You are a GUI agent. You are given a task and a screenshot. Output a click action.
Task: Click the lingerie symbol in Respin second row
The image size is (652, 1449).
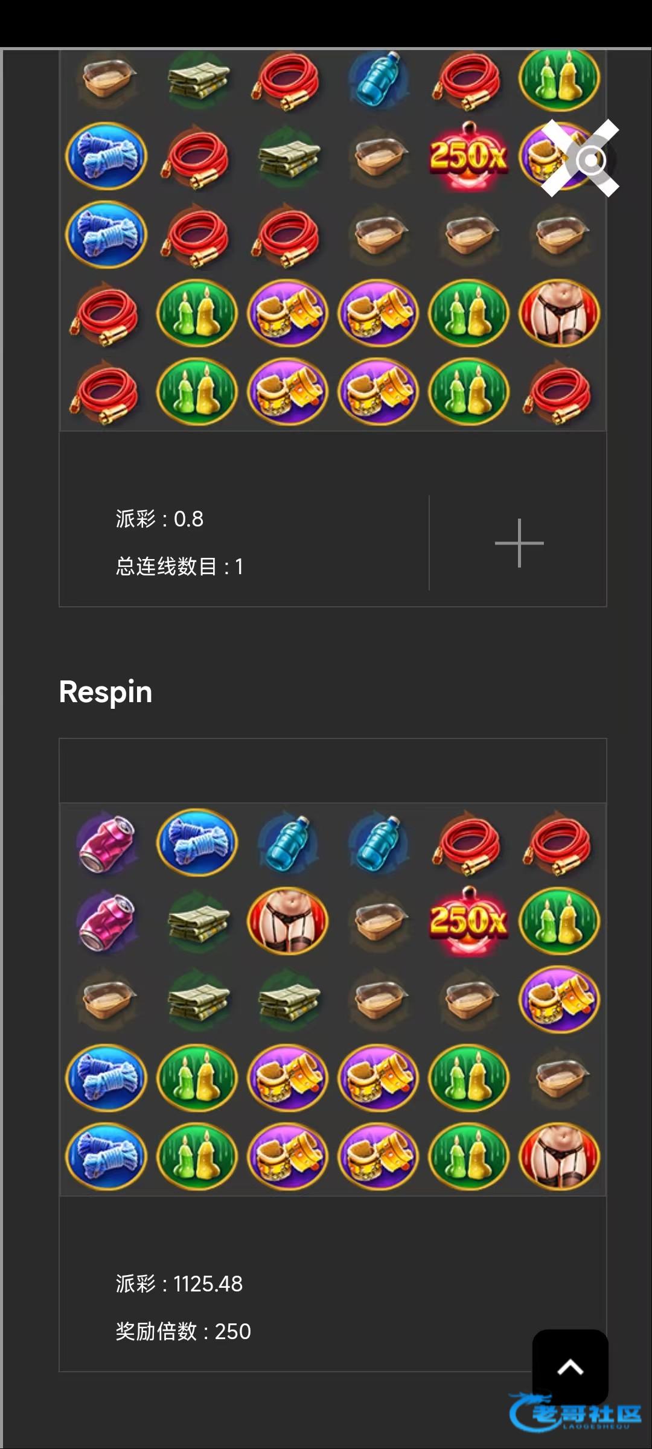click(x=288, y=921)
